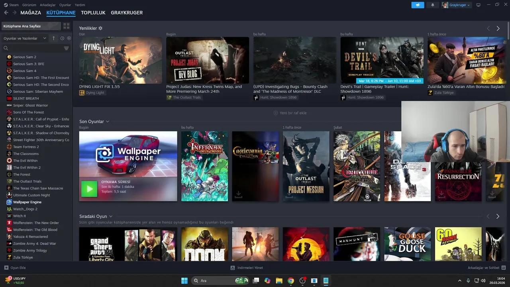Open Infernax Deux or Die cover
This screenshot has width=510, height=287.
click(204, 166)
